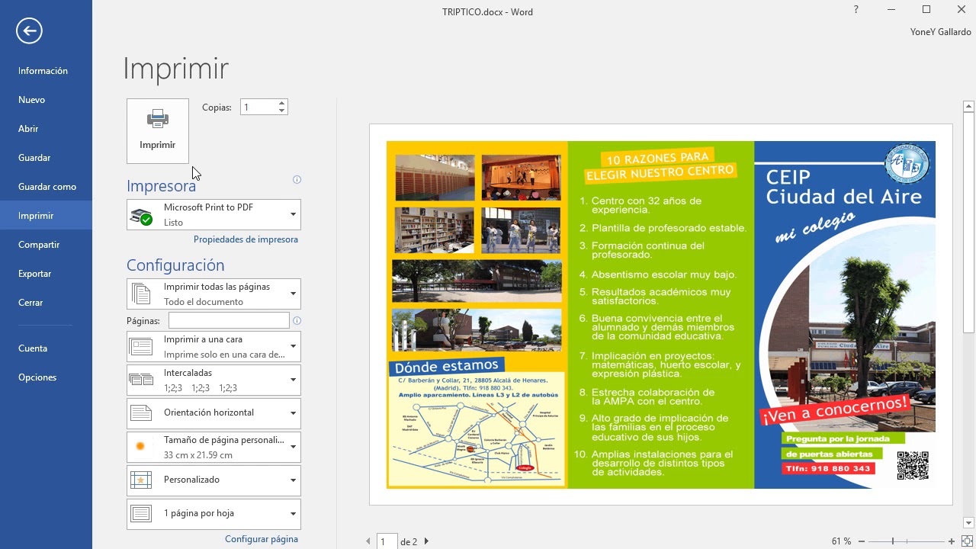Screen dimensions: 976x549
Task: Open the Orientación horizontal dropdown
Action: point(213,413)
